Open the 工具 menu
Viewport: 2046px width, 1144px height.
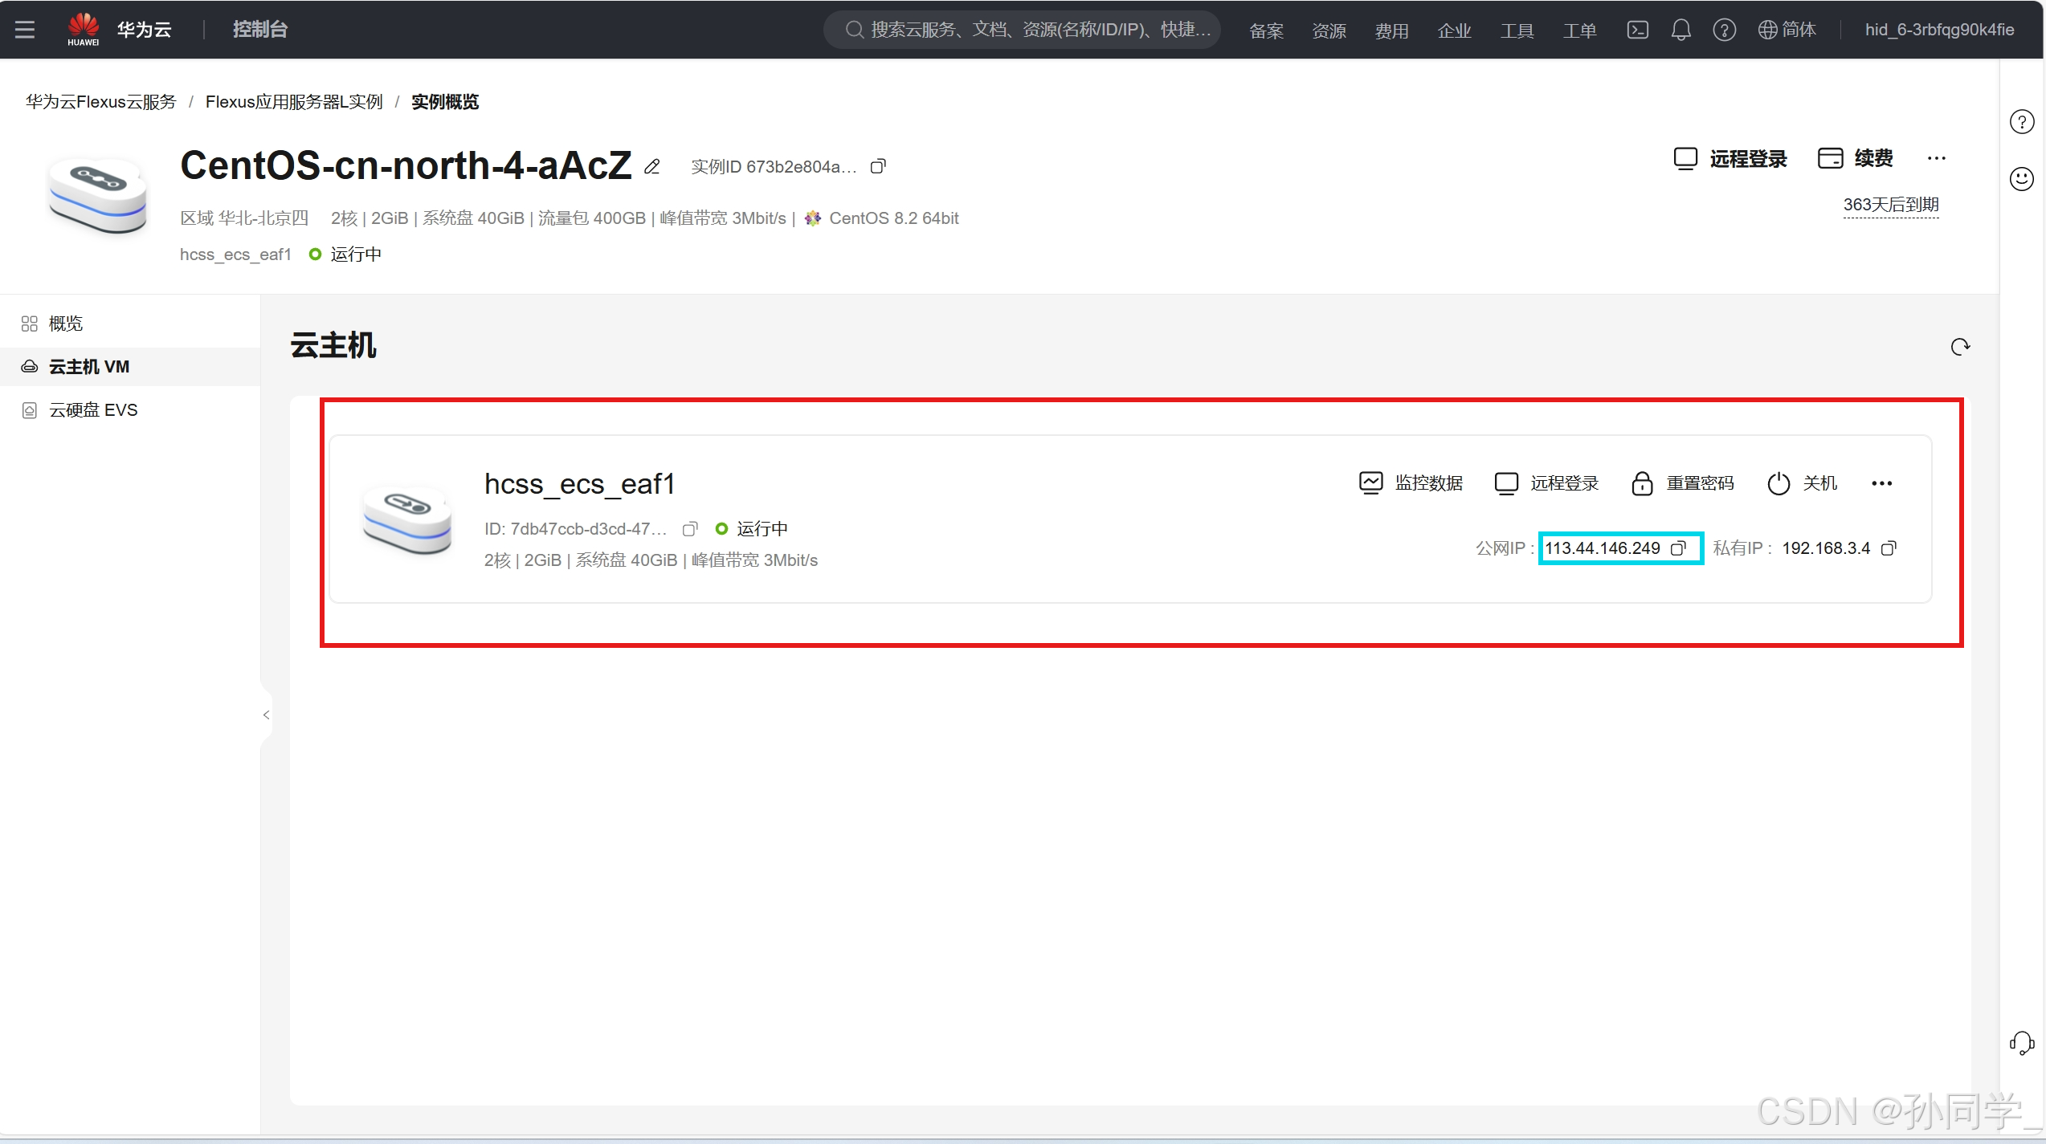click(x=1517, y=31)
